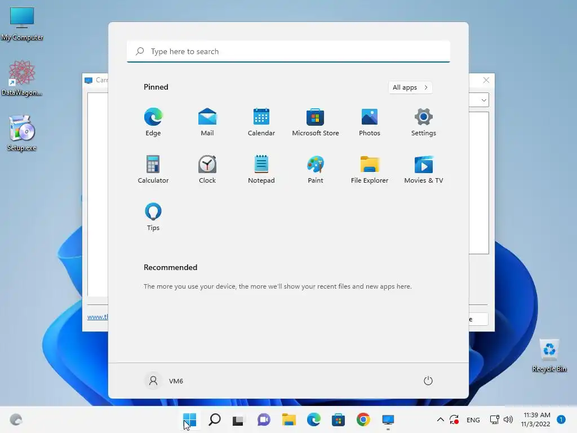Viewport: 577px width, 433px height.
Task: Launch the Photos app
Action: [x=370, y=122]
